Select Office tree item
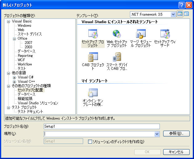 (22, 38)
